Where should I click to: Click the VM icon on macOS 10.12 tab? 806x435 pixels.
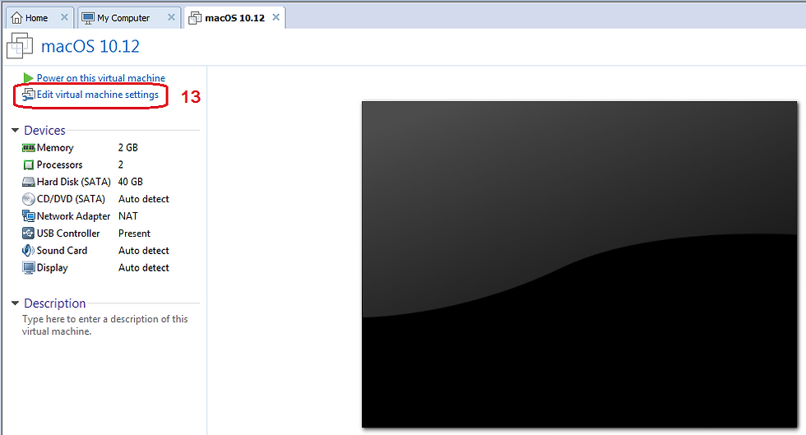(195, 18)
